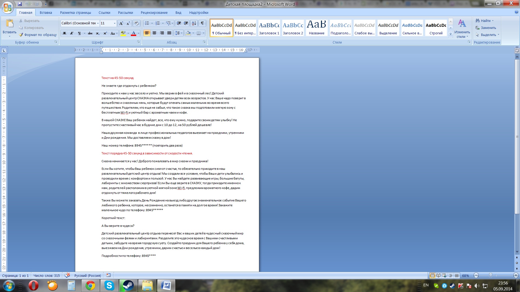Shrink the font size

click(128, 23)
